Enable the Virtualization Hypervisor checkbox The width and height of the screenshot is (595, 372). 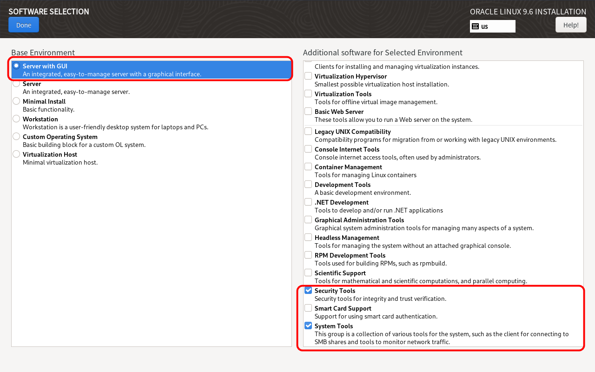tap(308, 76)
